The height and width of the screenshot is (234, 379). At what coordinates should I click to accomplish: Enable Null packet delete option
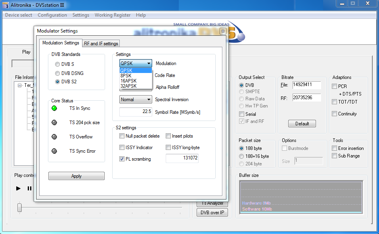[122, 136]
